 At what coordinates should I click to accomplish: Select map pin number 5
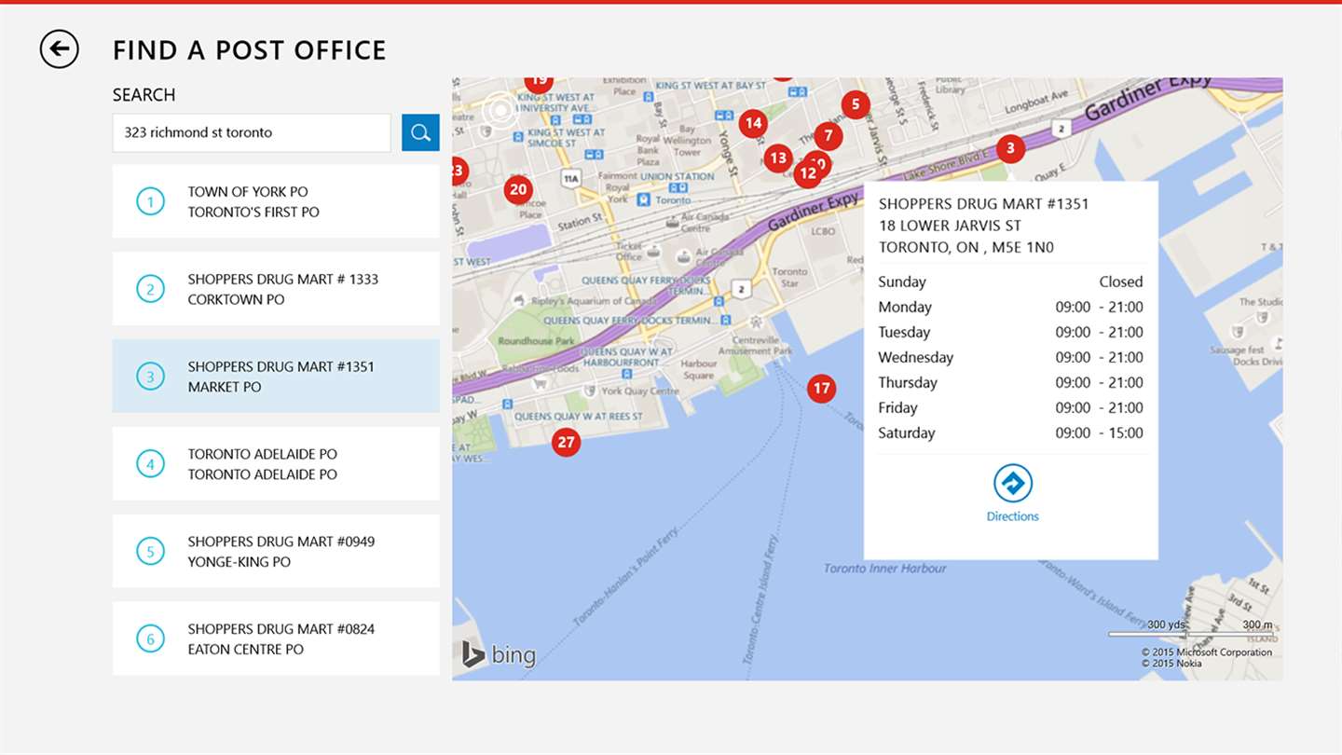(x=856, y=103)
